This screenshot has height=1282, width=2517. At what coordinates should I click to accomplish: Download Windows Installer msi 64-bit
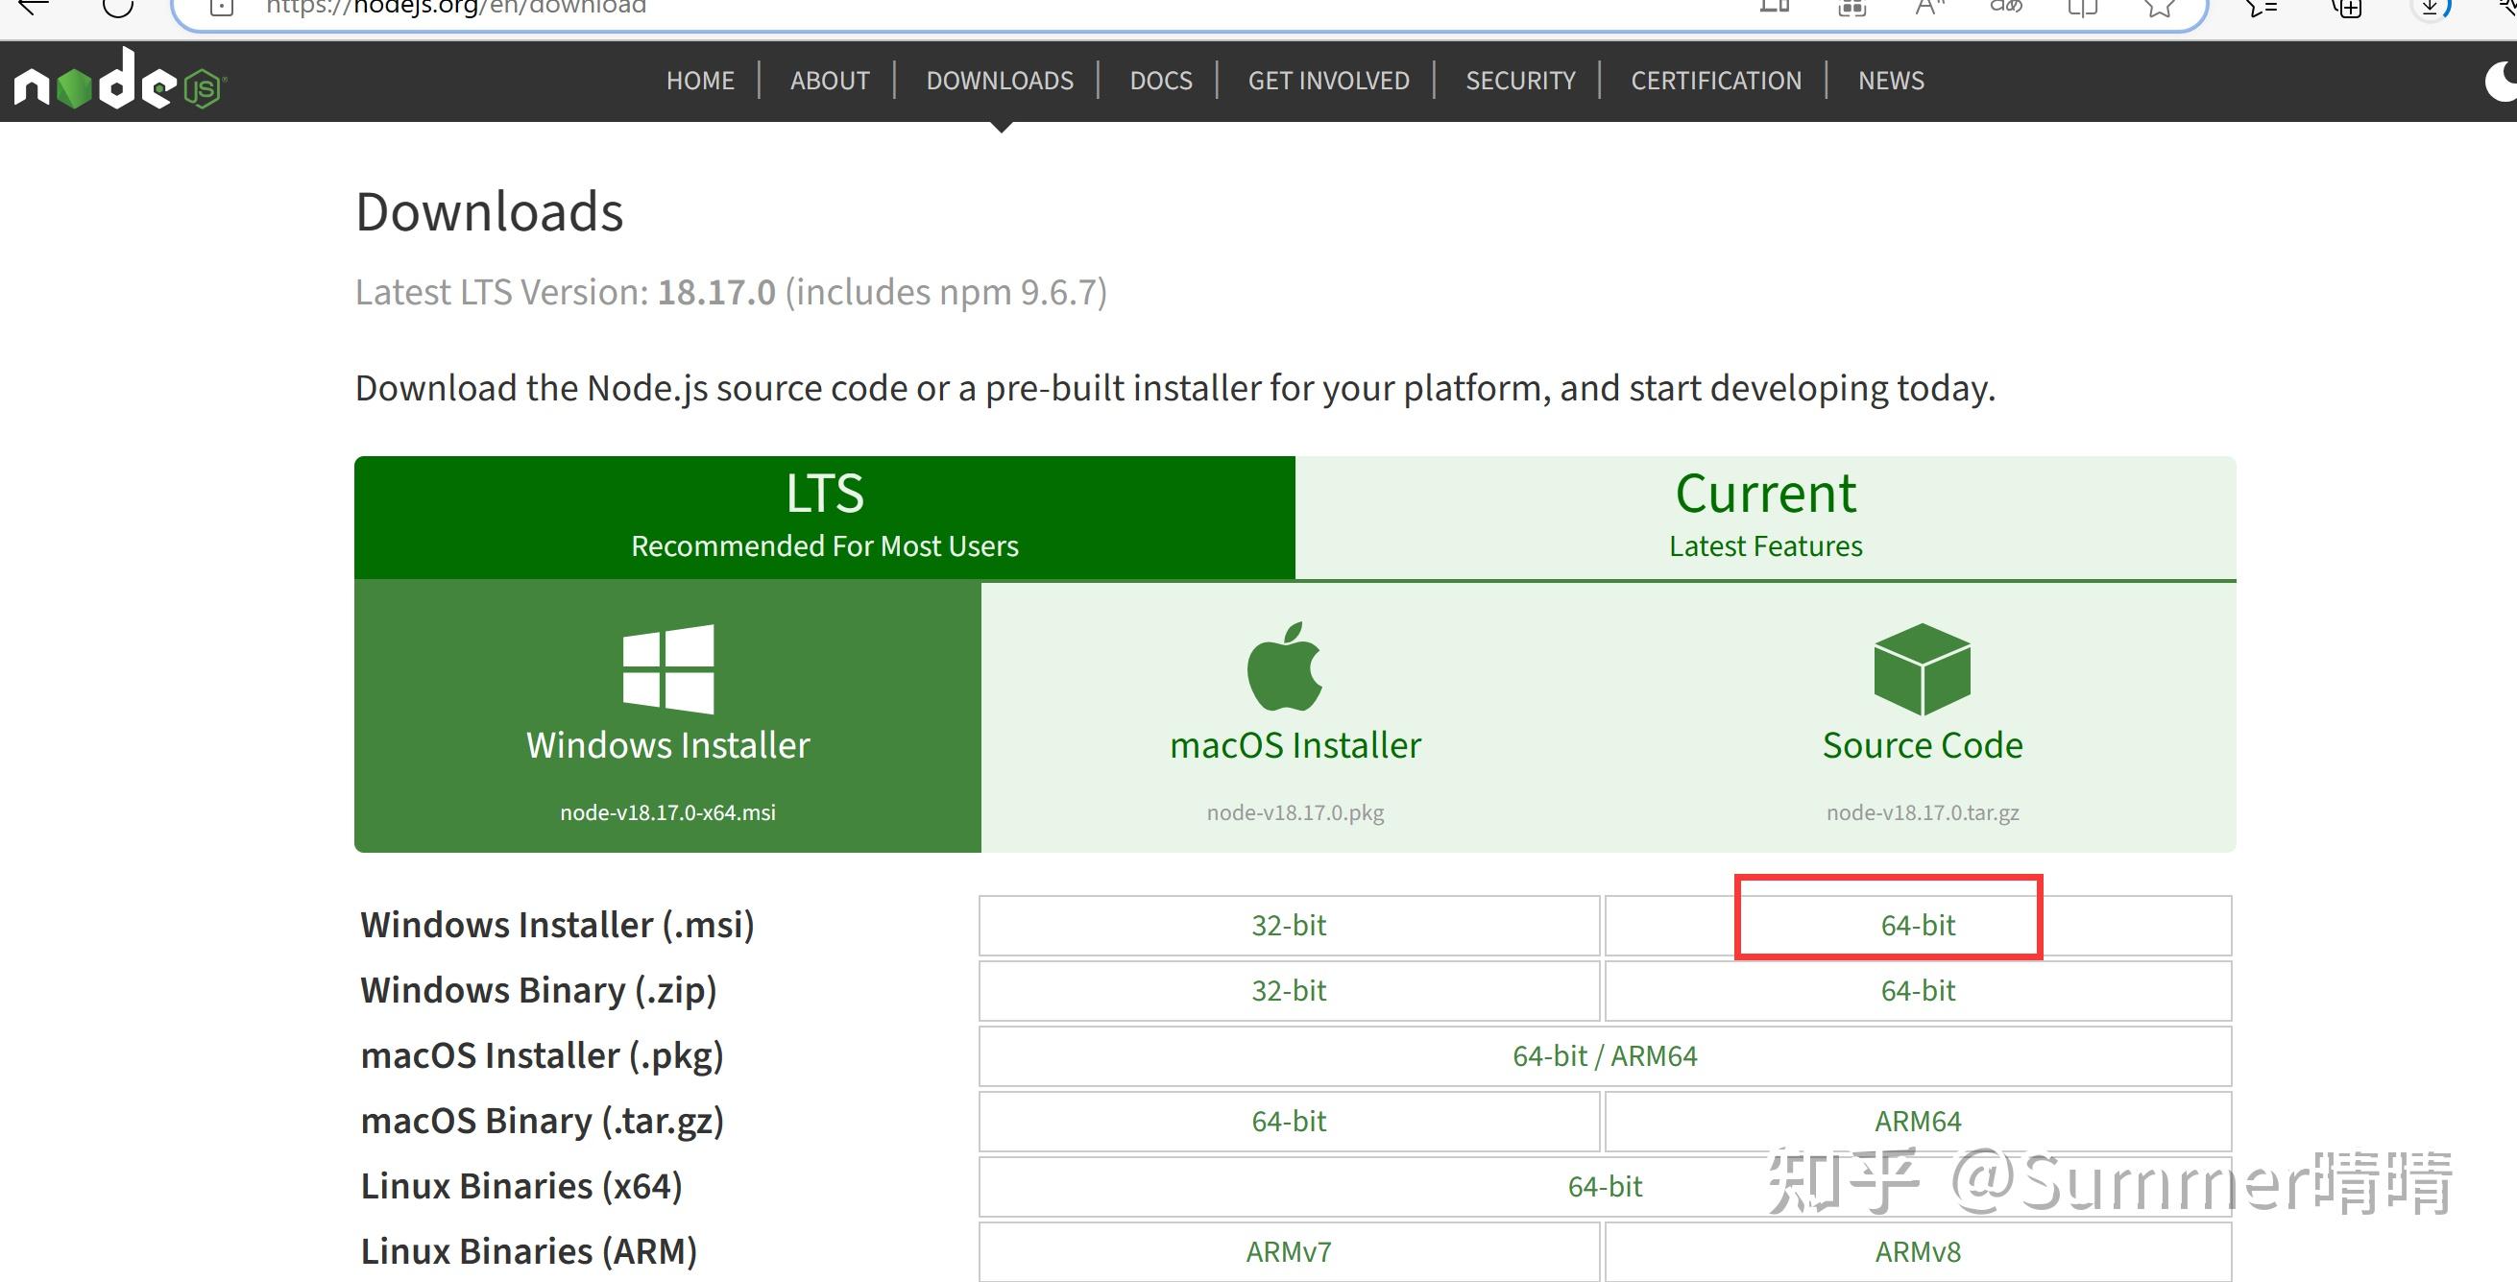(x=1917, y=926)
